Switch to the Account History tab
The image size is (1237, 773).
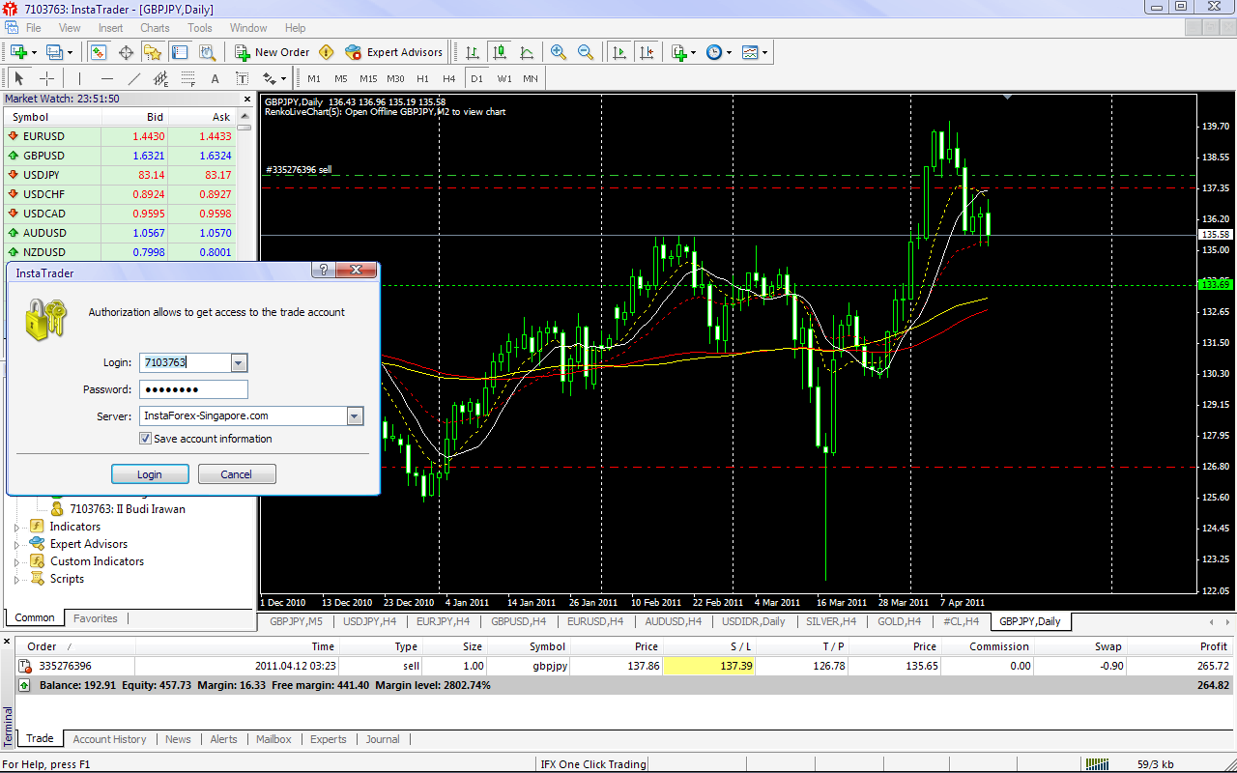click(109, 739)
